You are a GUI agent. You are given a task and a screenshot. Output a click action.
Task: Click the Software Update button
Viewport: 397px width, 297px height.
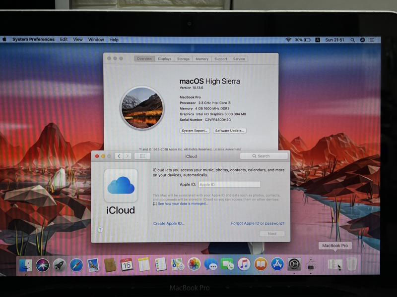229,131
